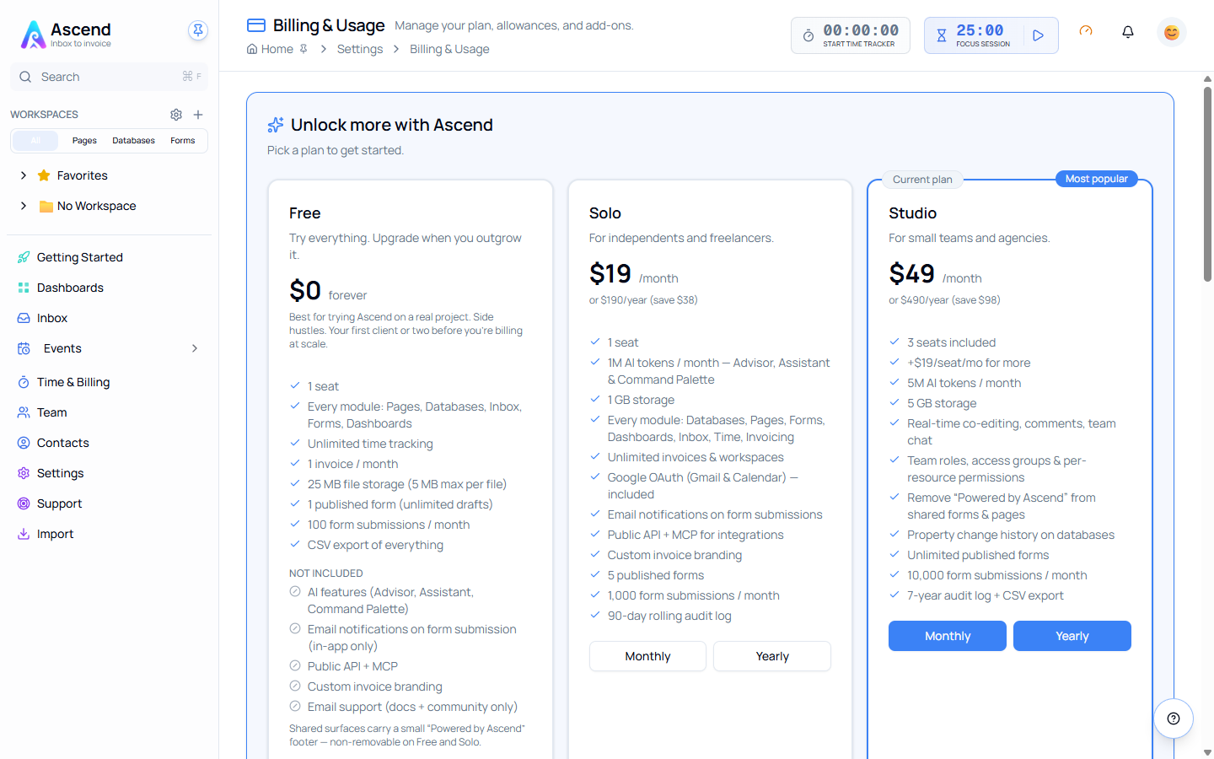Image resolution: width=1214 pixels, height=759 pixels.
Task: Click the Studio $49 price
Action: click(x=911, y=273)
